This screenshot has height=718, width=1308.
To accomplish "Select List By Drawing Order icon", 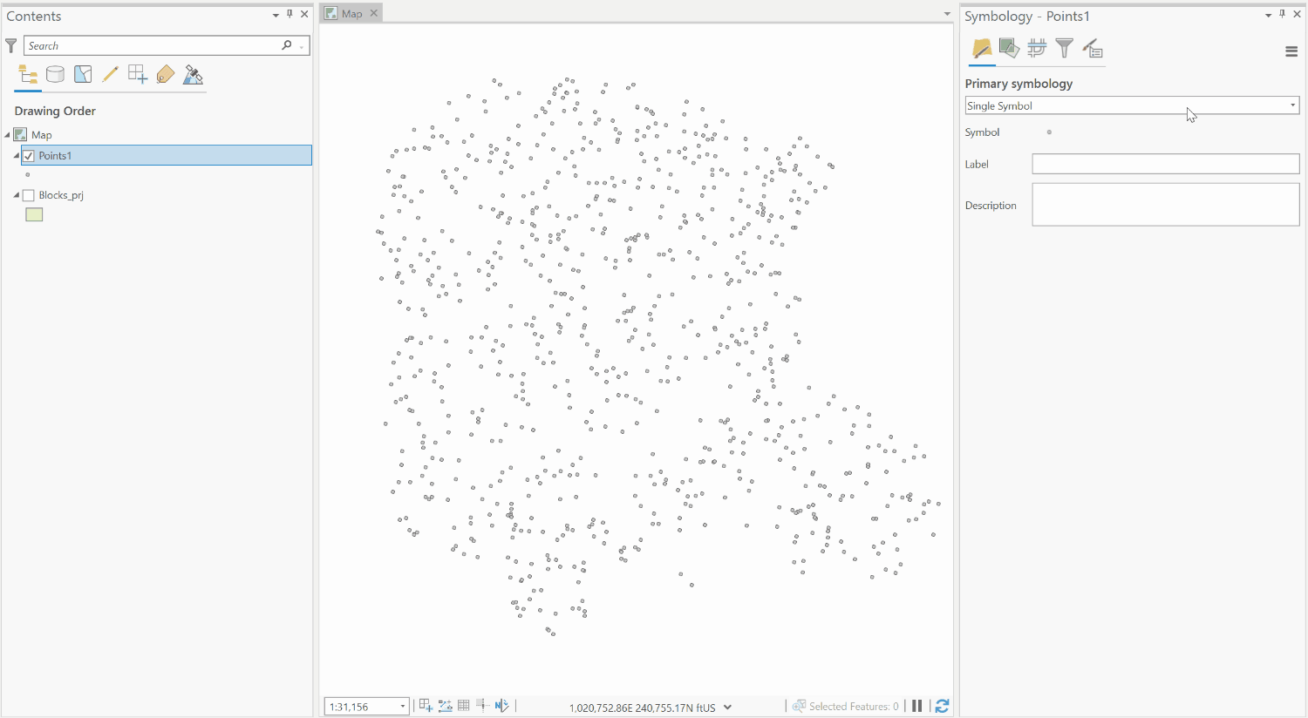I will 28,75.
